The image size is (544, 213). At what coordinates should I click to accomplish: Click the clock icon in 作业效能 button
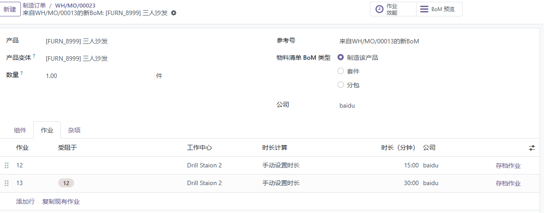point(379,9)
